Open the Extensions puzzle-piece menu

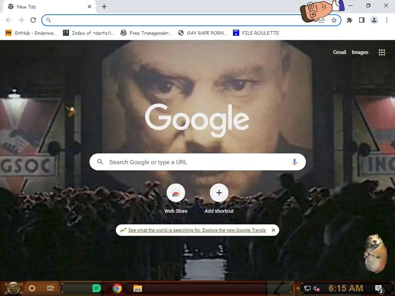(349, 20)
